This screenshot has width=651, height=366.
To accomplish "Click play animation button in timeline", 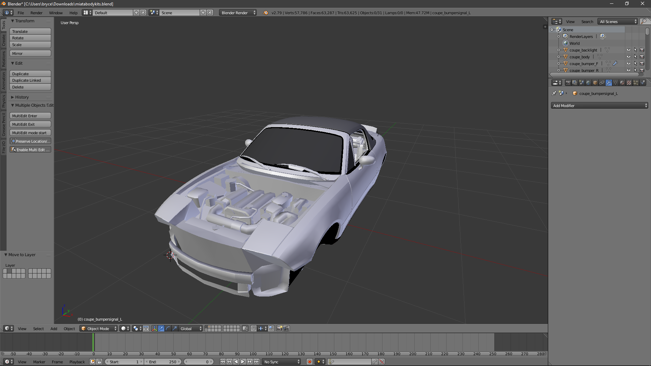I will [x=243, y=362].
